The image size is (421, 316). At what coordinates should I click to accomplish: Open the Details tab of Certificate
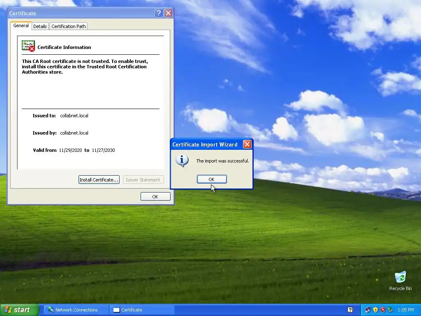[40, 26]
